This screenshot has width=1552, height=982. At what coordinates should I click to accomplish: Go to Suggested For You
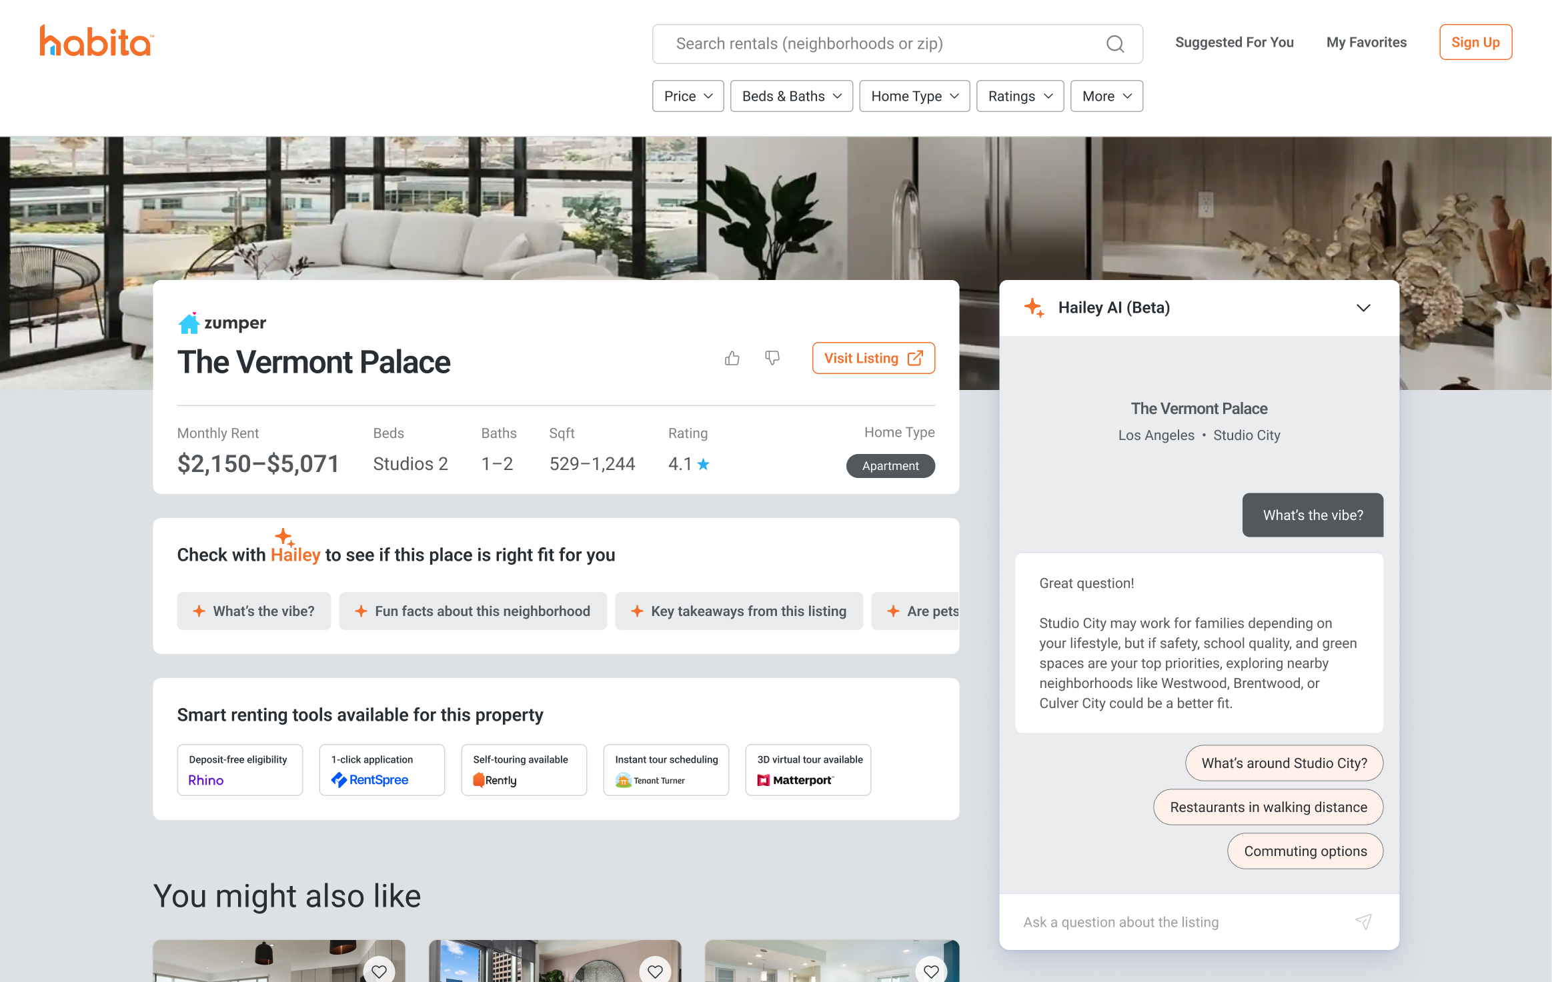point(1235,42)
